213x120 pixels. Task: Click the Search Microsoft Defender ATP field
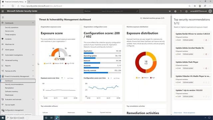[x=118, y=11]
